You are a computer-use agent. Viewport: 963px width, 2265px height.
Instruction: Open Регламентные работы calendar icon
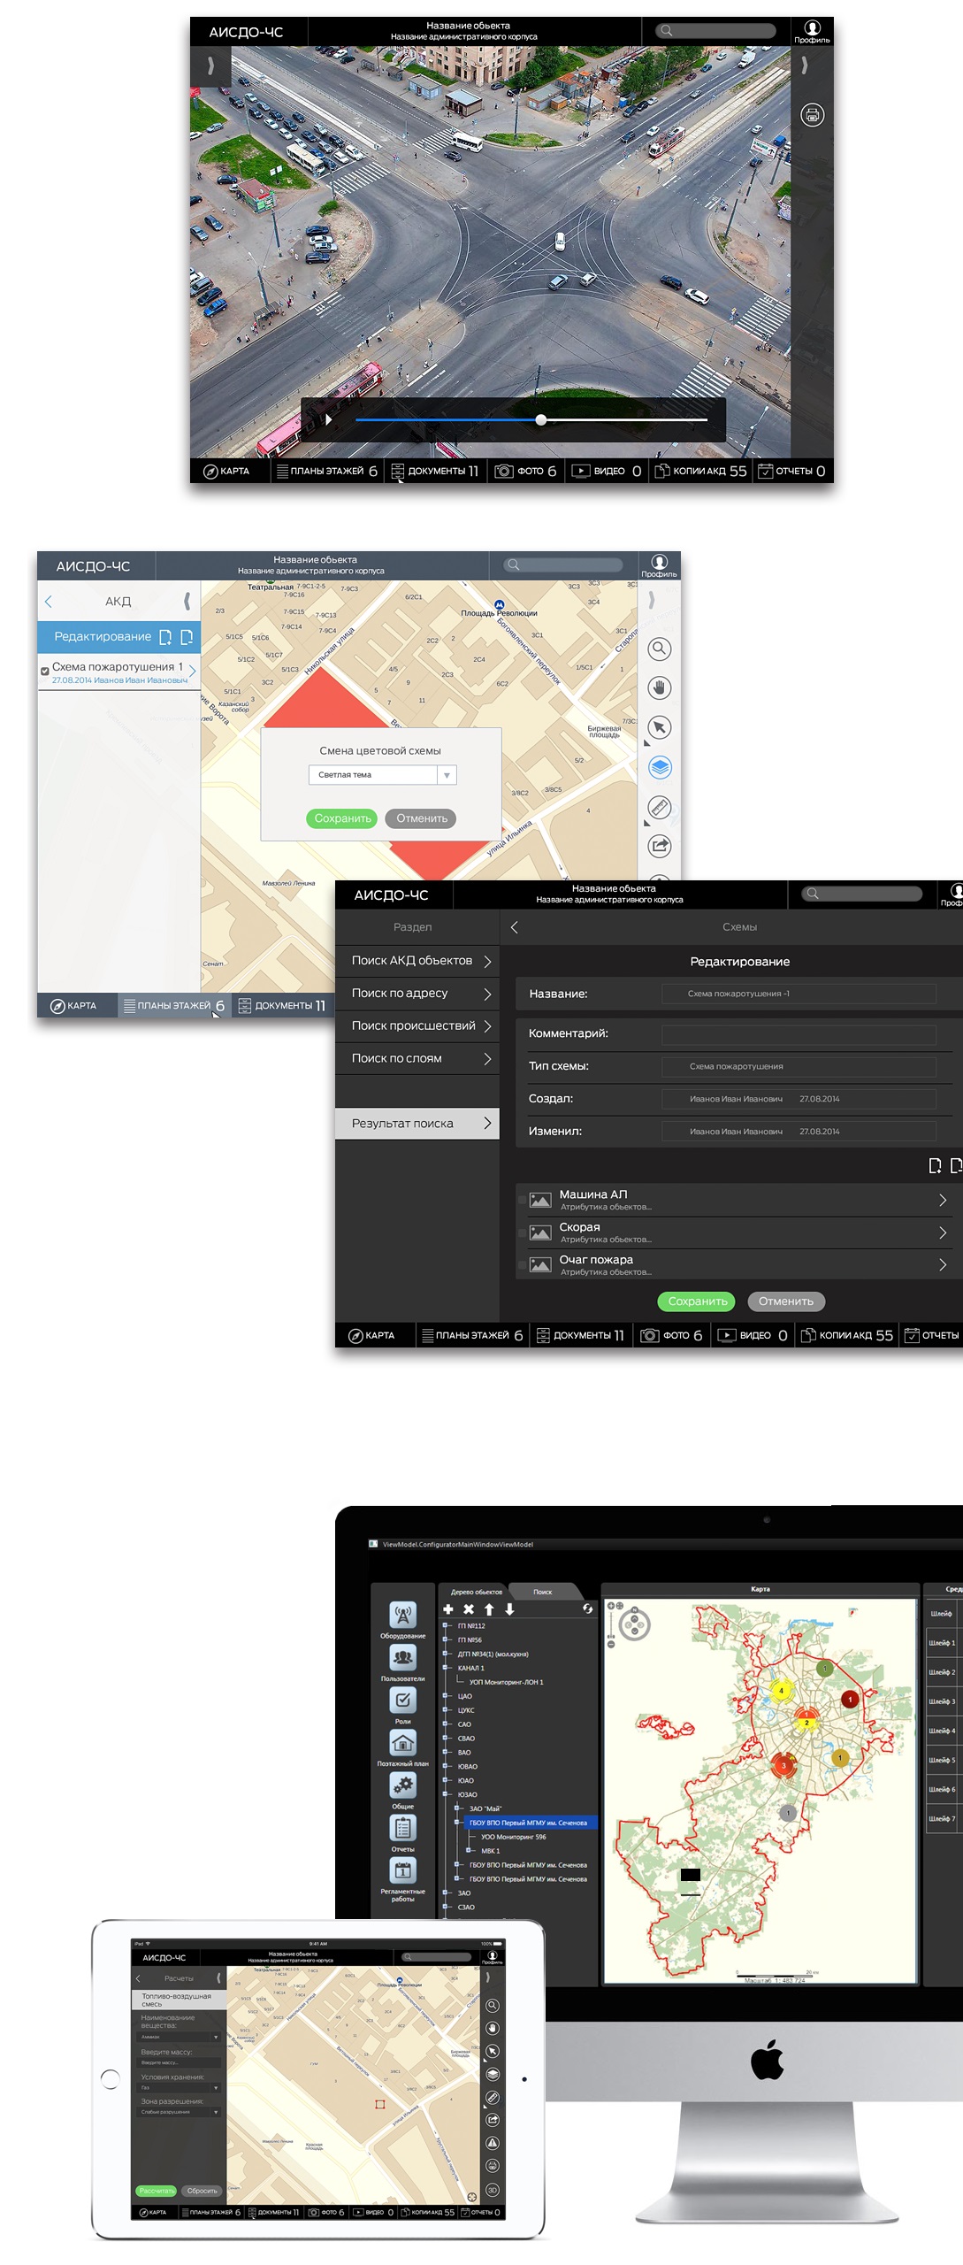pyautogui.click(x=403, y=1870)
